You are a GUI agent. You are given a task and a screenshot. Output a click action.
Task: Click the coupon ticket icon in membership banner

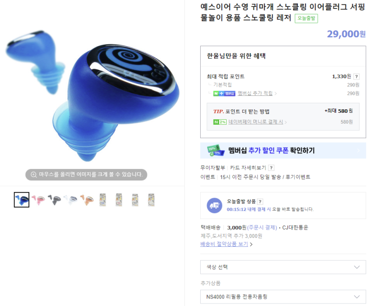[x=216, y=151]
